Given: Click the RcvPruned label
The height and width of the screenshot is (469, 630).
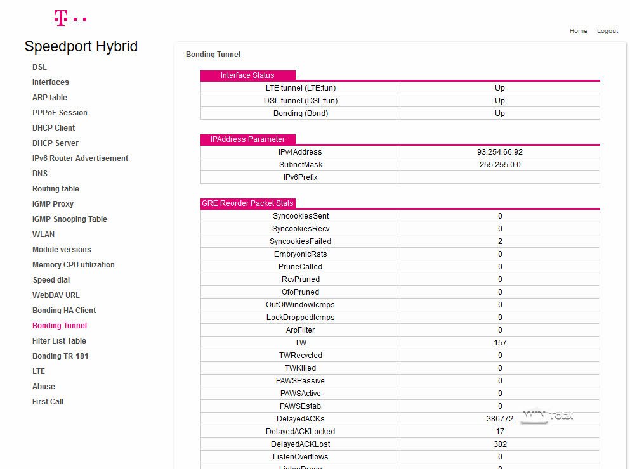Looking at the screenshot, I should pyautogui.click(x=301, y=279).
